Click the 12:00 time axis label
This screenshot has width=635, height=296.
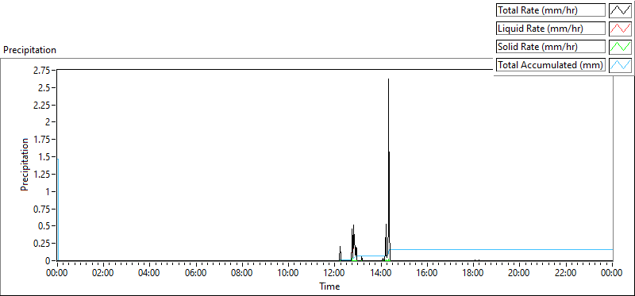(334, 273)
